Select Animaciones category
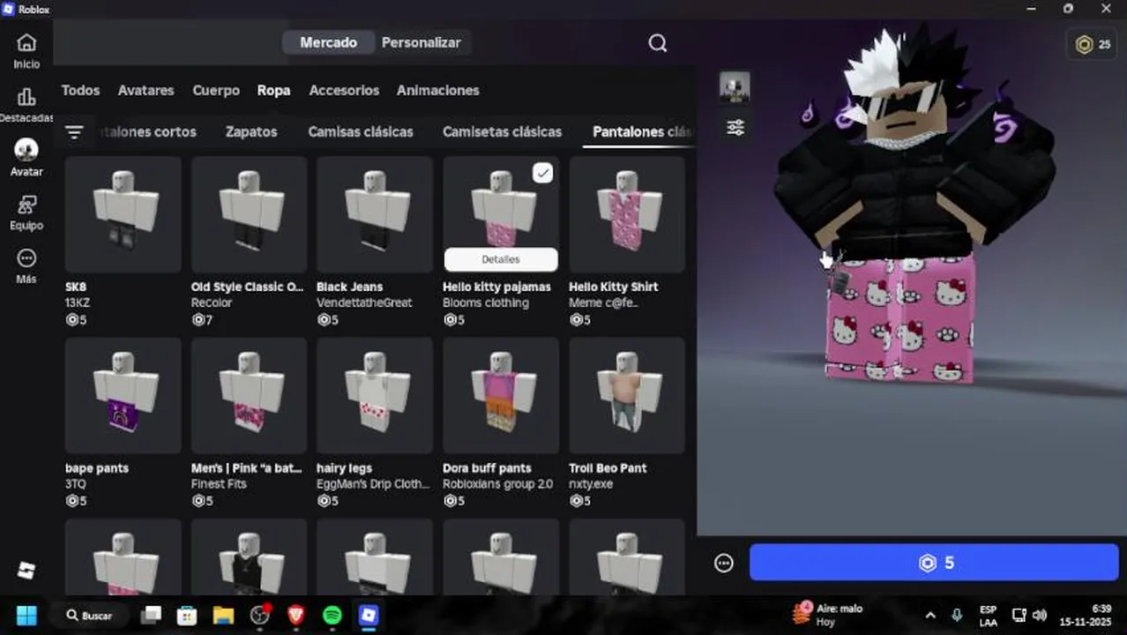1127x635 pixels. [x=438, y=90]
